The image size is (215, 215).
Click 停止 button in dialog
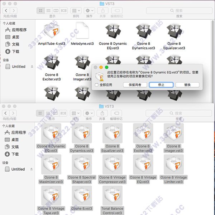coord(161,85)
